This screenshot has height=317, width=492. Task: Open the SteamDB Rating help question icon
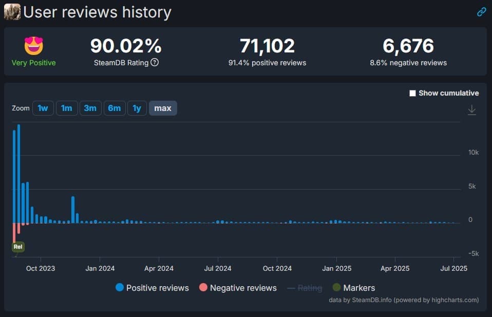tap(155, 63)
